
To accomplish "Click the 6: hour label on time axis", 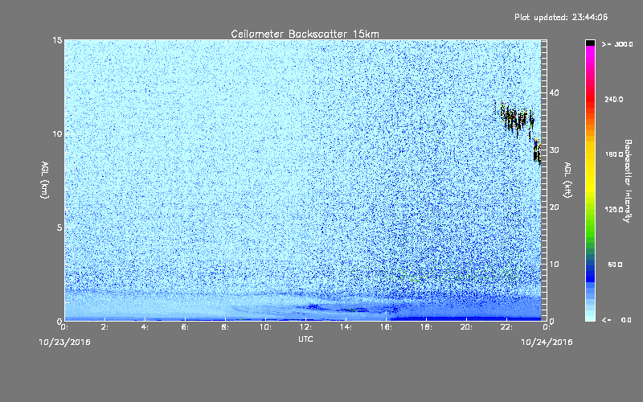I will pos(185,327).
